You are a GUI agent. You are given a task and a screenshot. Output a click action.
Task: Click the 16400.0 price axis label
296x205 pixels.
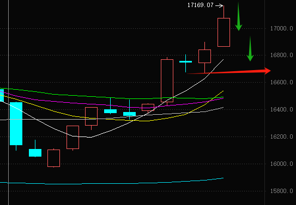tap(281, 109)
